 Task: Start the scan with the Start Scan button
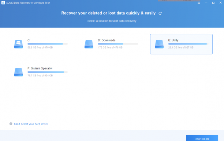pyautogui.click(x=202, y=138)
